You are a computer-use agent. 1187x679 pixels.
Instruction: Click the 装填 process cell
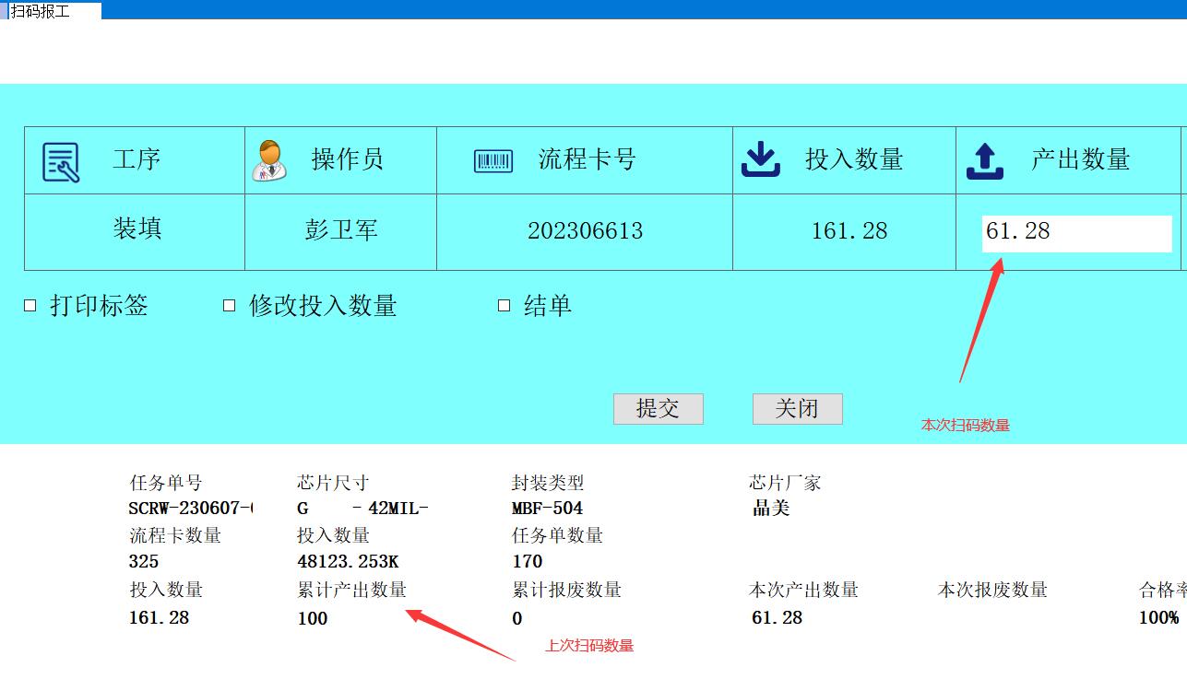point(137,229)
